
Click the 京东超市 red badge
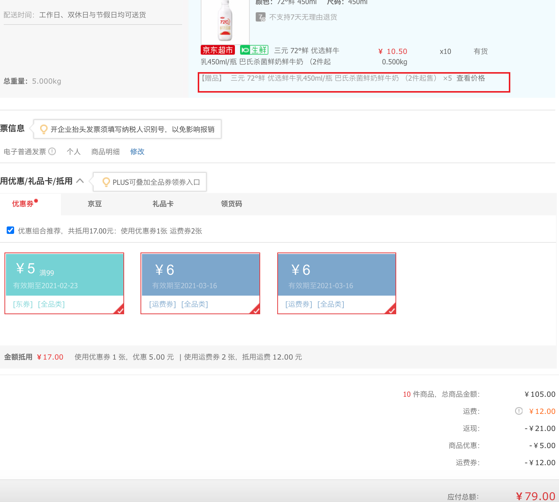(x=218, y=50)
